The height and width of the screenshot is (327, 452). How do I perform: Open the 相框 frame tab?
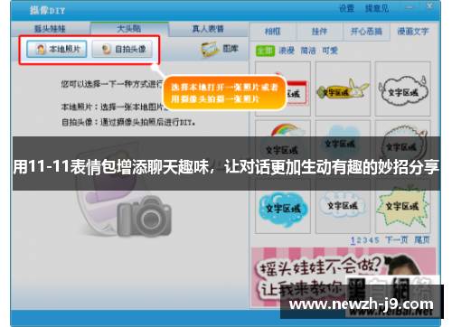[273, 32]
